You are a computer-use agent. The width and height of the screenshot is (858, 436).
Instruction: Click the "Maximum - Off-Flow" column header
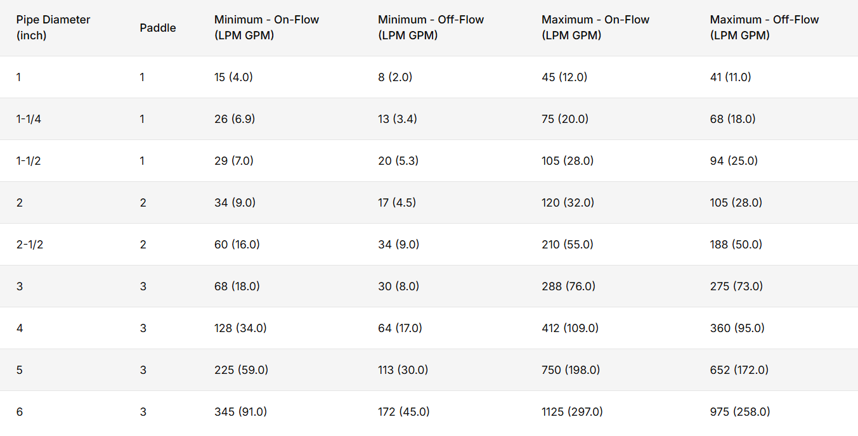764,28
